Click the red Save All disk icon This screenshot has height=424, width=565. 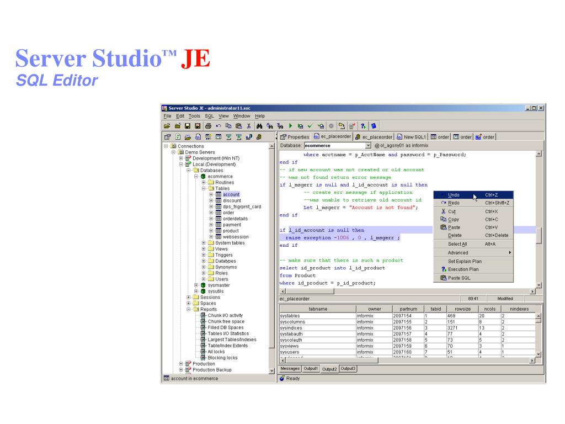pyautogui.click(x=198, y=126)
